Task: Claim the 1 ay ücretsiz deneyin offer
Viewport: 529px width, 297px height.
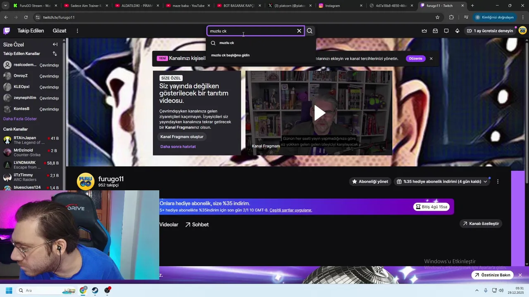Action: pos(490,31)
